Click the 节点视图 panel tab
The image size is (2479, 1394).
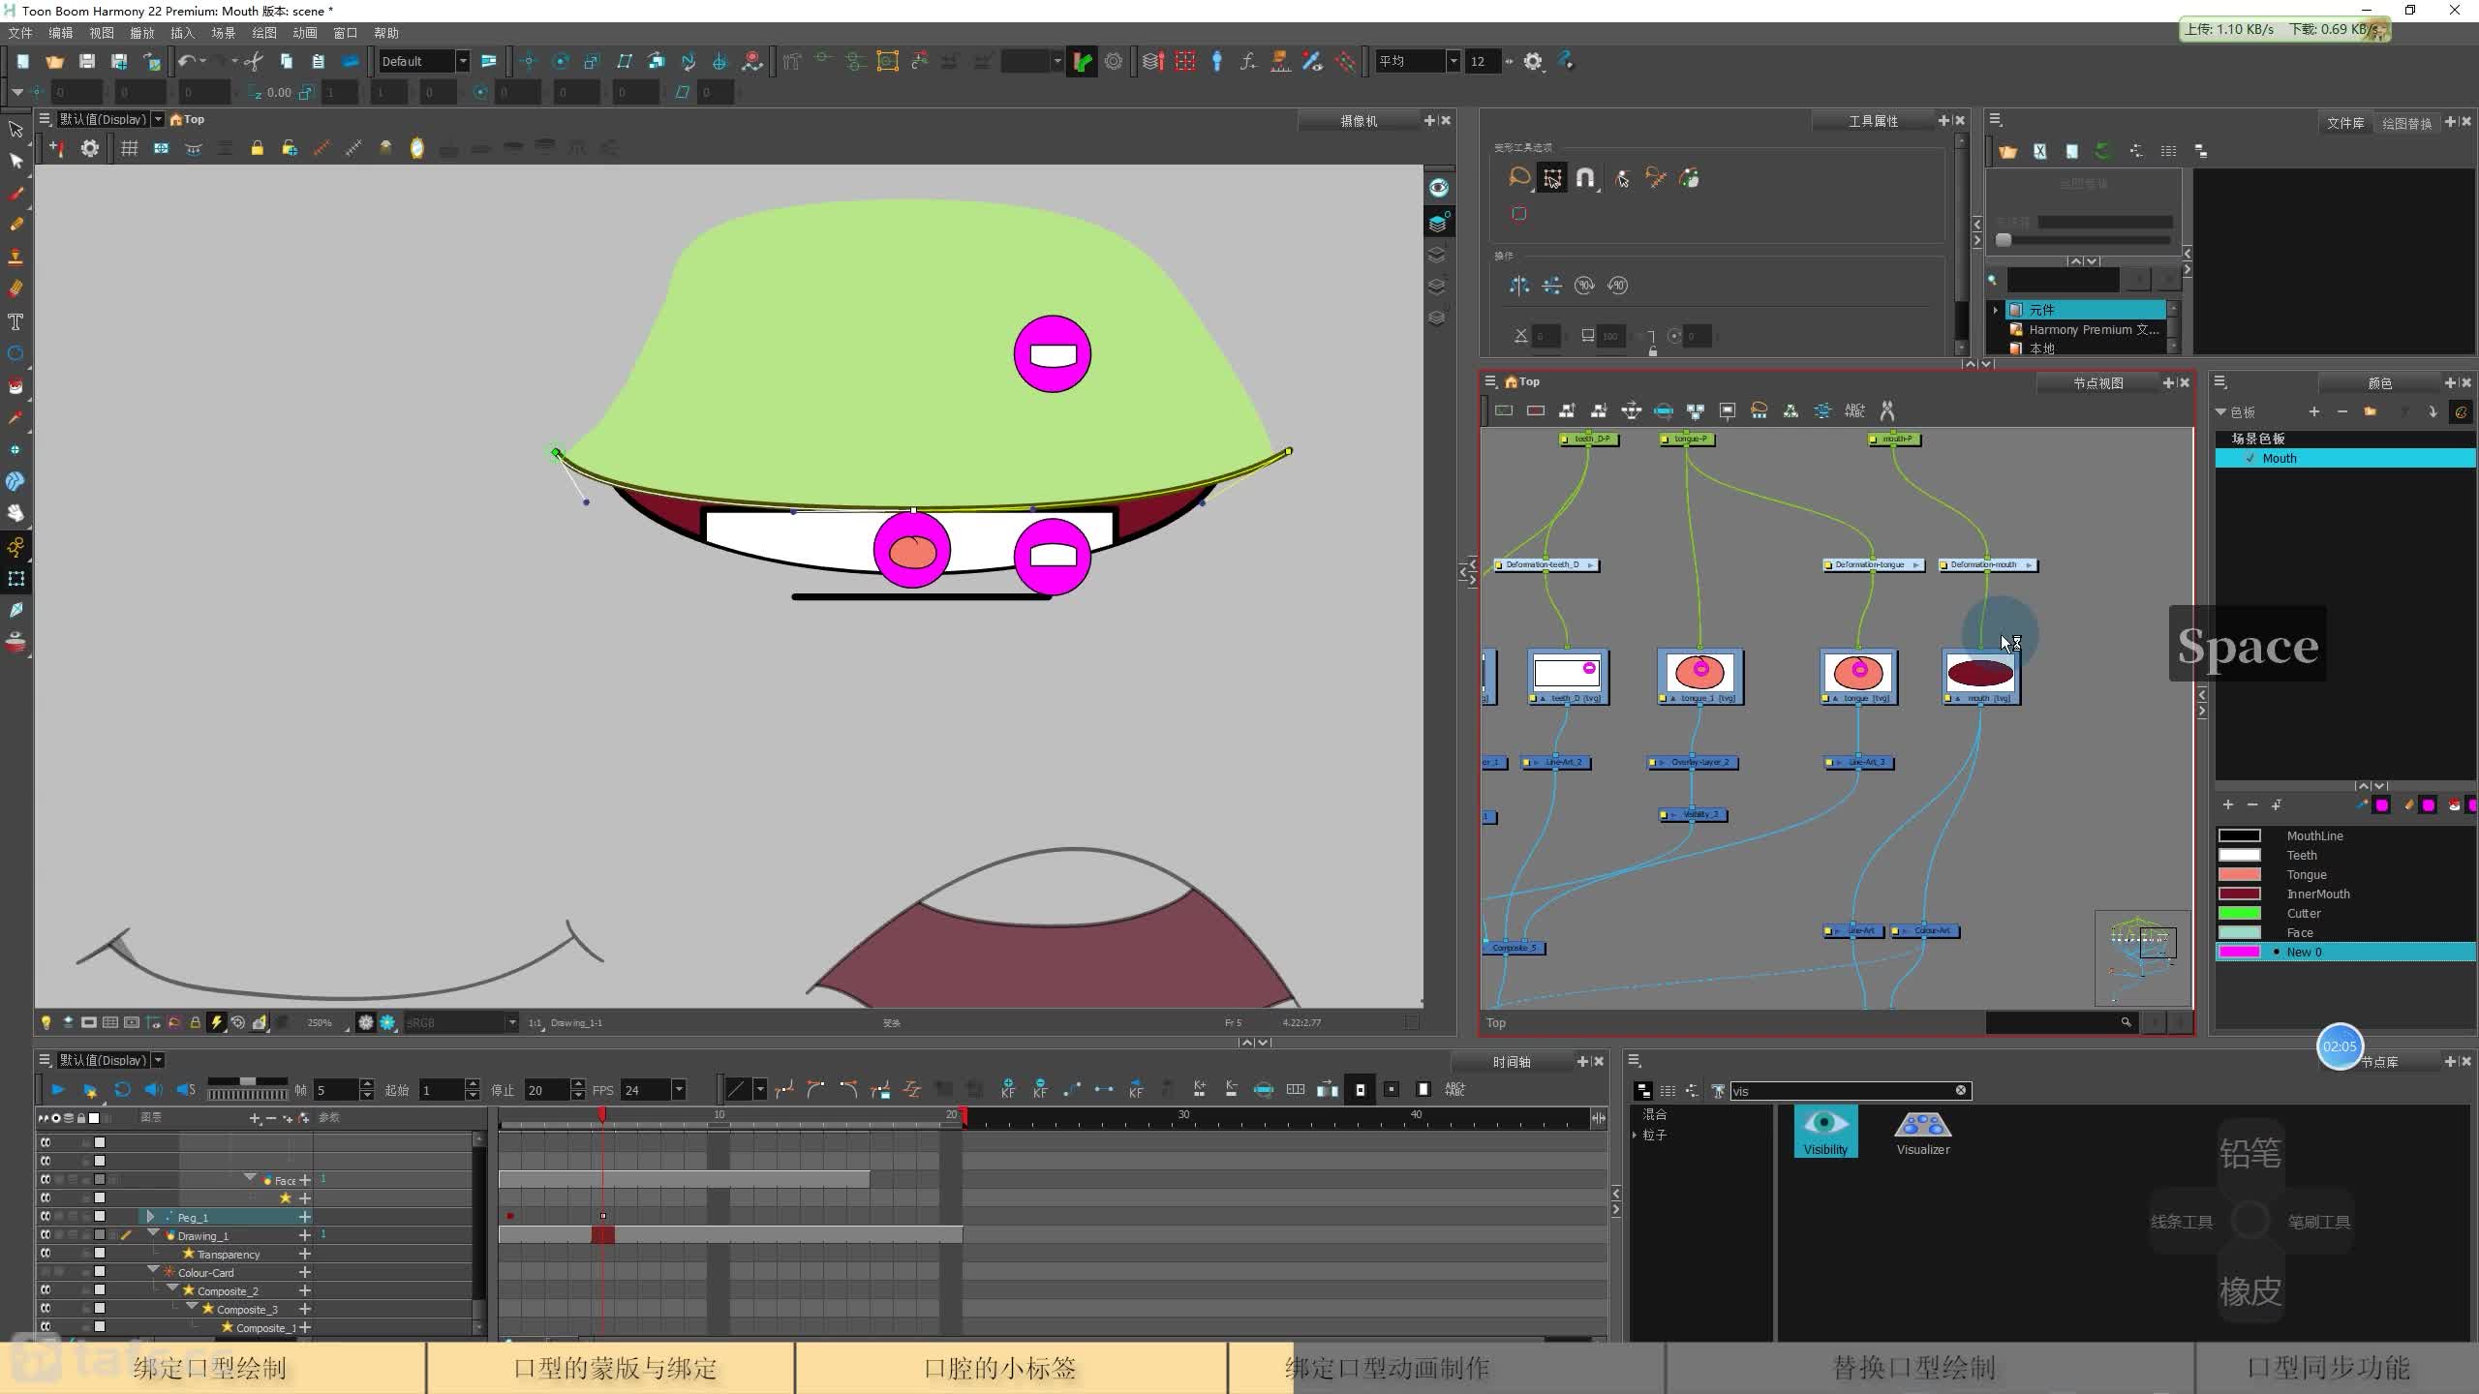pyautogui.click(x=2097, y=383)
